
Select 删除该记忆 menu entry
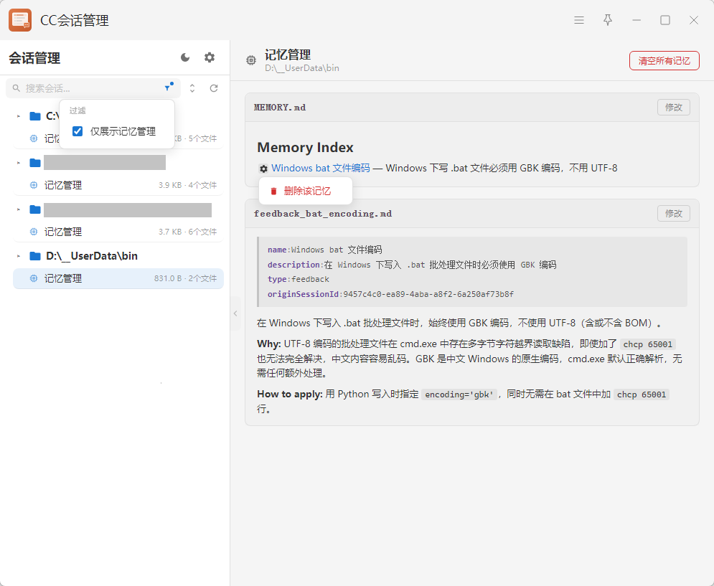(306, 192)
